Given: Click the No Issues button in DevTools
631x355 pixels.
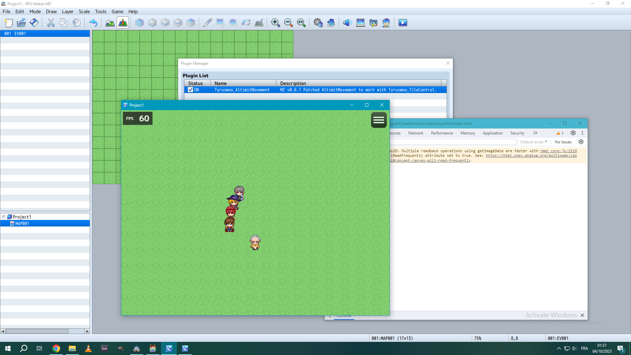Looking at the screenshot, I should (x=563, y=142).
